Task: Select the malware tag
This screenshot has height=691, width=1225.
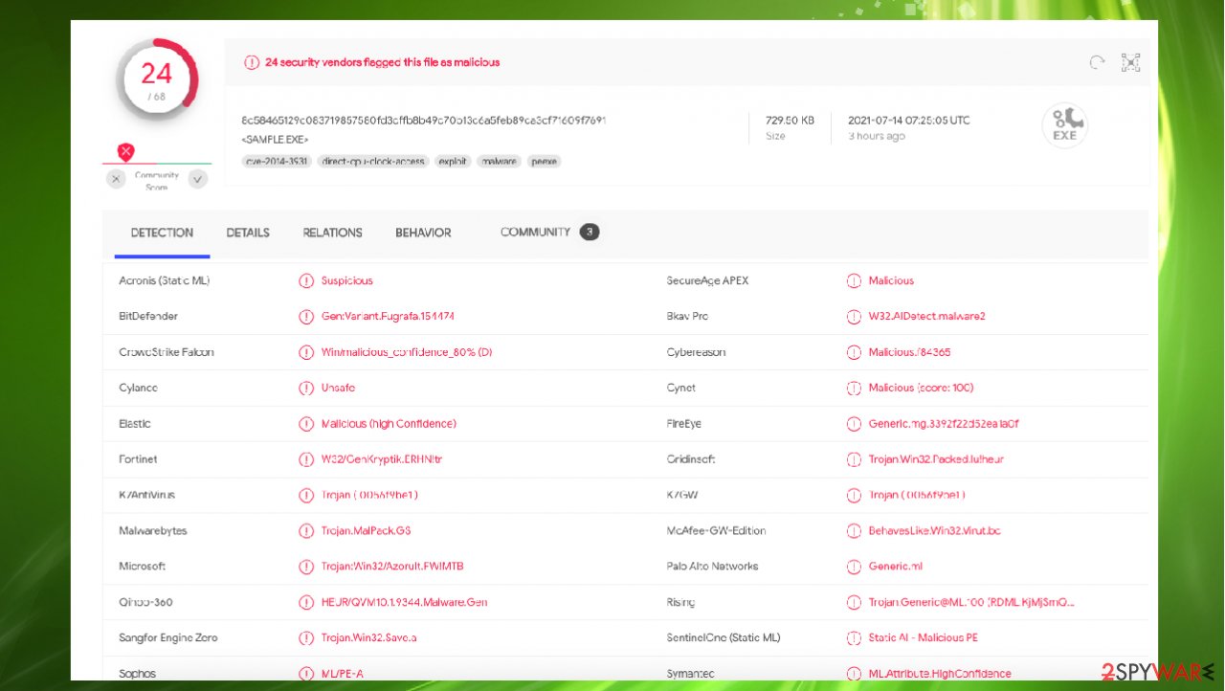Action: point(498,162)
